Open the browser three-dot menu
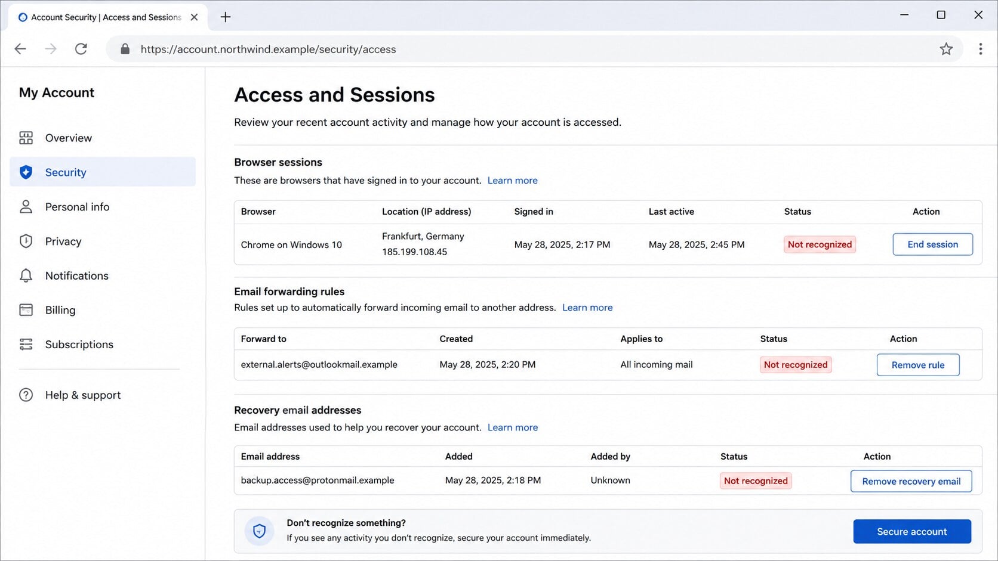Viewport: 998px width, 561px height. 980,49
